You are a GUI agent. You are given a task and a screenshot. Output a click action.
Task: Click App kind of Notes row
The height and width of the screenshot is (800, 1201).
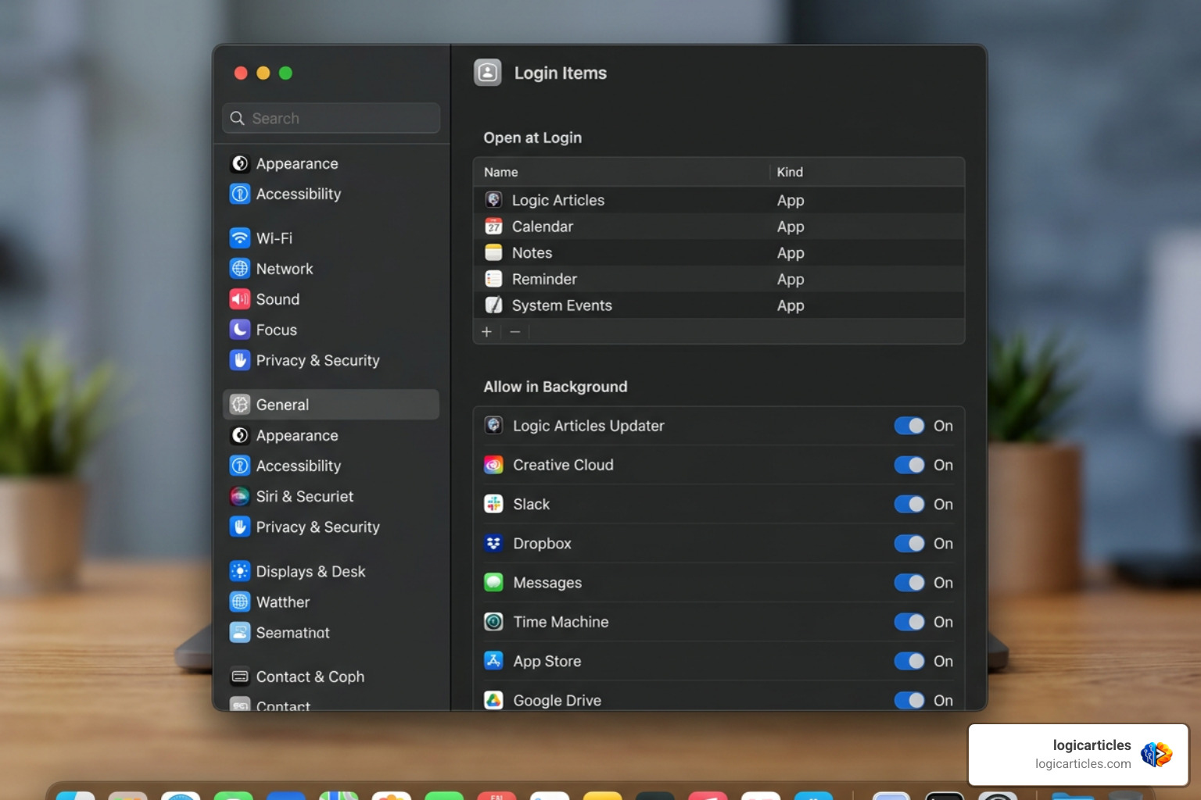pos(791,253)
